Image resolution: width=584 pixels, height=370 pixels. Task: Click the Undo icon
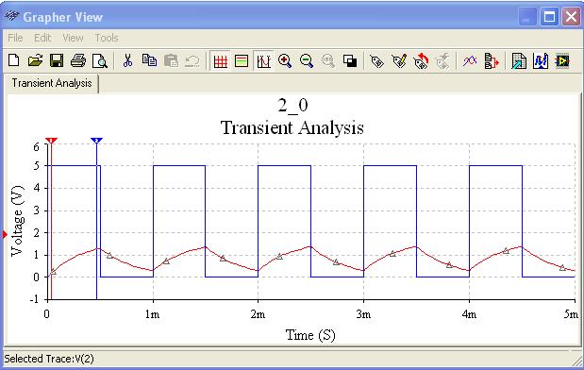(192, 60)
